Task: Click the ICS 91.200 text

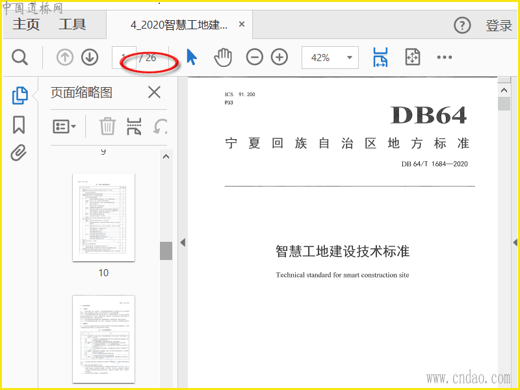Action: point(240,94)
